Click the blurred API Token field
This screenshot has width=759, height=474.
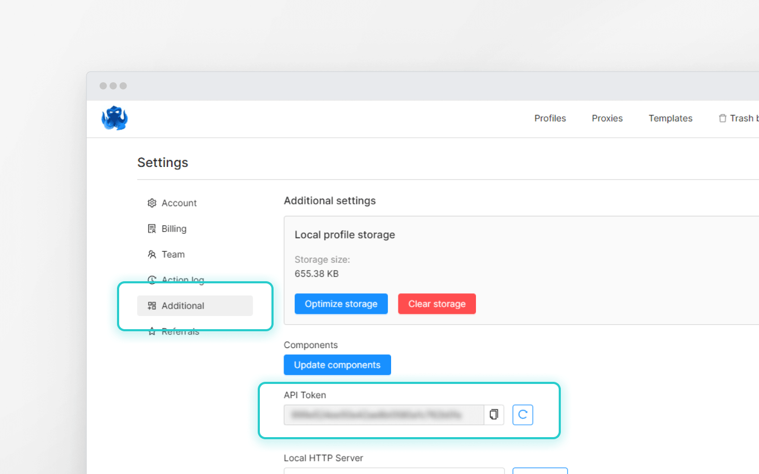pyautogui.click(x=384, y=415)
